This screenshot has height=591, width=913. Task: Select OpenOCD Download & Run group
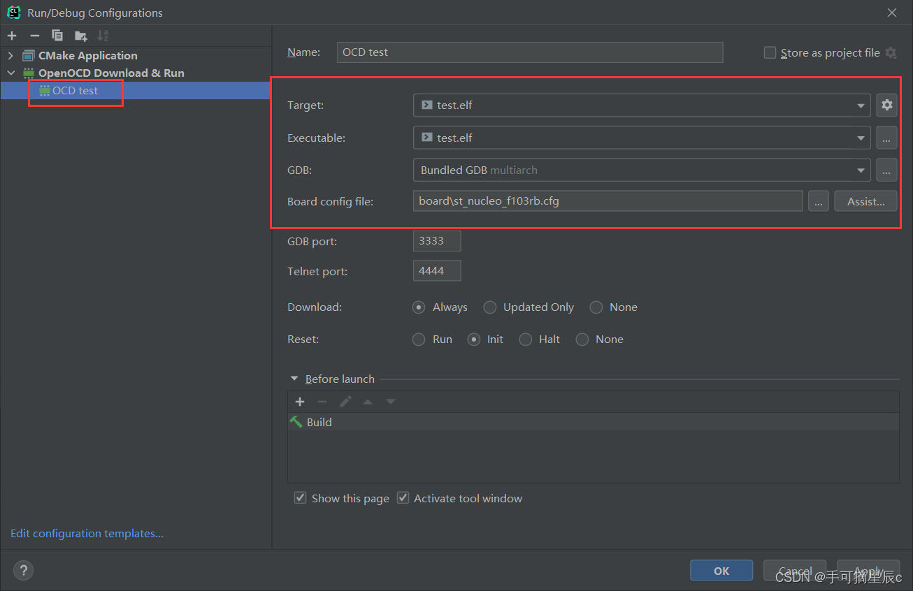click(111, 73)
